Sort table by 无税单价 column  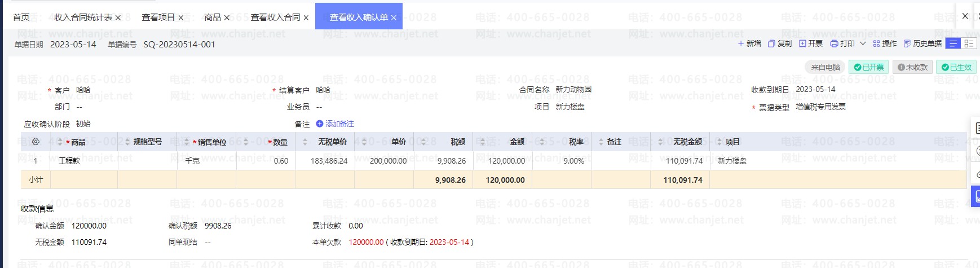click(305, 142)
